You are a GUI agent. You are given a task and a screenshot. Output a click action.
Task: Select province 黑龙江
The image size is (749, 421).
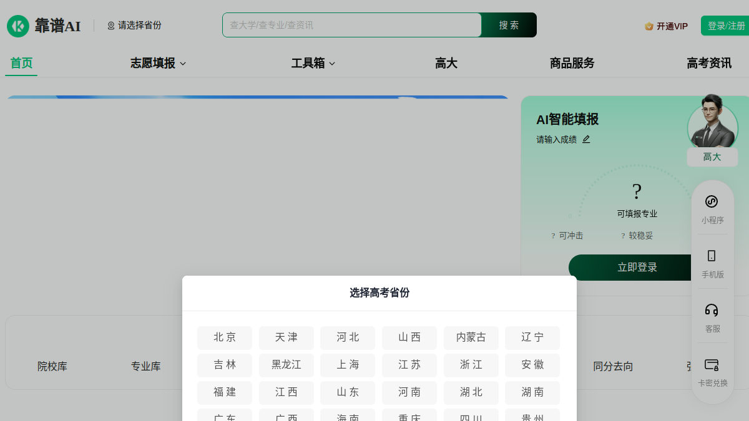pos(286,365)
